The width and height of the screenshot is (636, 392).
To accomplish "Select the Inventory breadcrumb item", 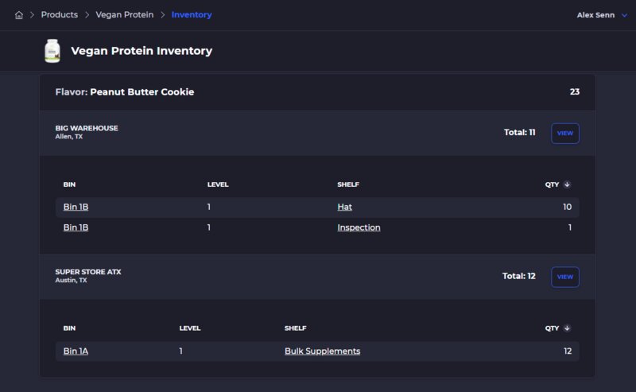I will coord(192,15).
